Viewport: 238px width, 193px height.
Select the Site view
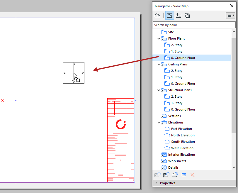[171, 32]
